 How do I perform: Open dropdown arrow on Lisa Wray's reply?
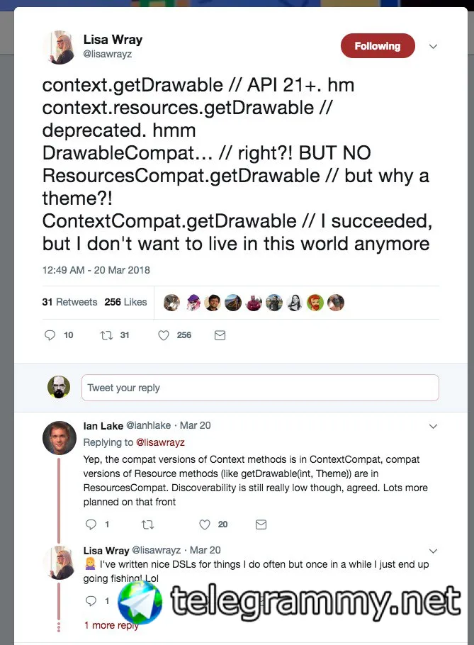click(x=433, y=551)
